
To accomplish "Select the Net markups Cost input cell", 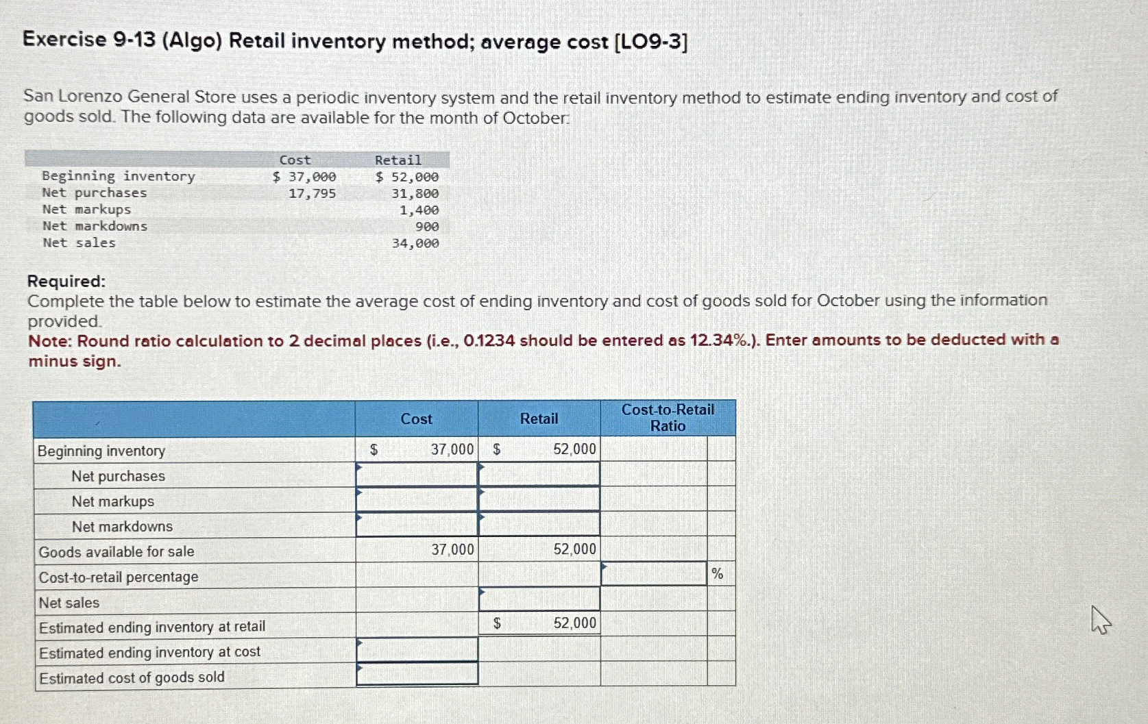I will click(x=417, y=499).
